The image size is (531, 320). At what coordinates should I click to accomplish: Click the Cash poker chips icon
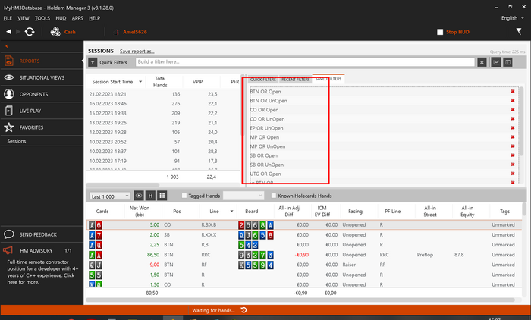[55, 32]
